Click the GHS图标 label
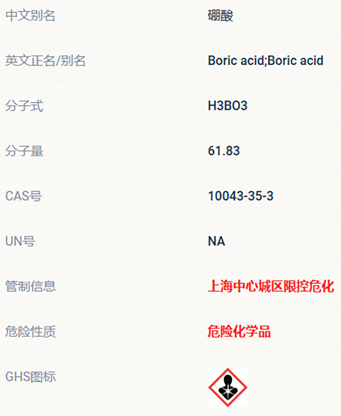Screen dimensions: 341x416 [x=30, y=377]
